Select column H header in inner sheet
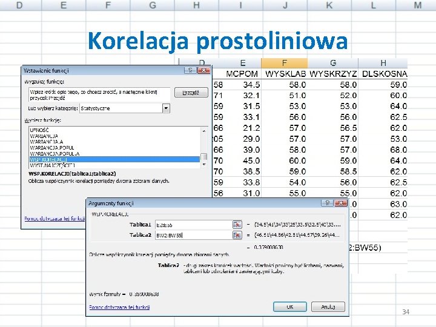The height and width of the screenshot is (327, 436). (383, 63)
